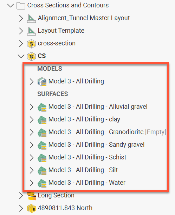Select Model 3 - All Drilling - Sandy gravel

(96, 145)
